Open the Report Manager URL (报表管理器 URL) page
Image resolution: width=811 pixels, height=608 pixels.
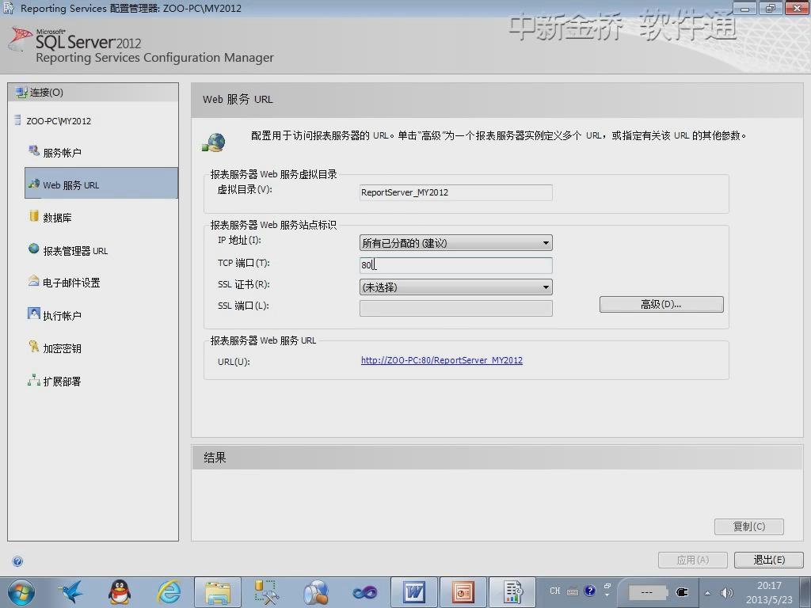75,251
